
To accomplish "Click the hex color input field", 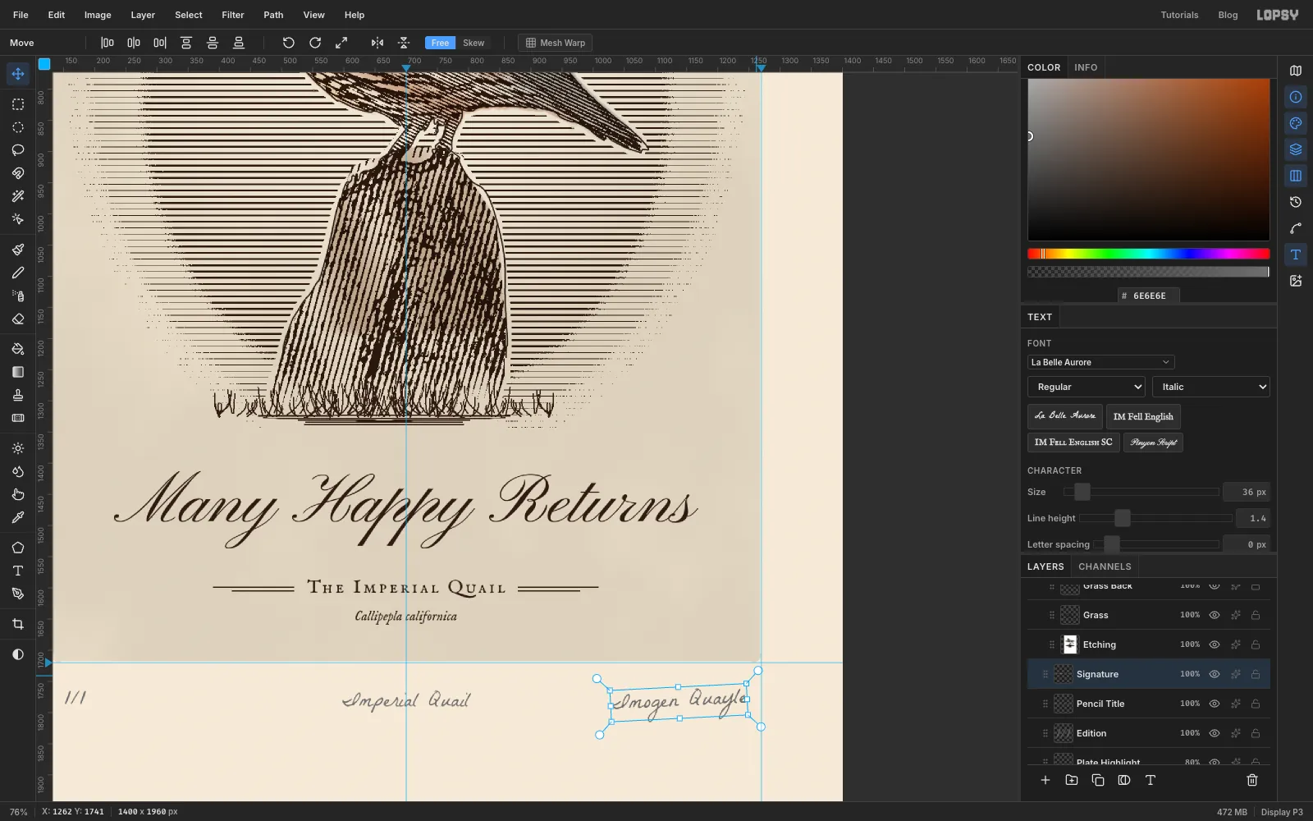I will (x=1149, y=296).
